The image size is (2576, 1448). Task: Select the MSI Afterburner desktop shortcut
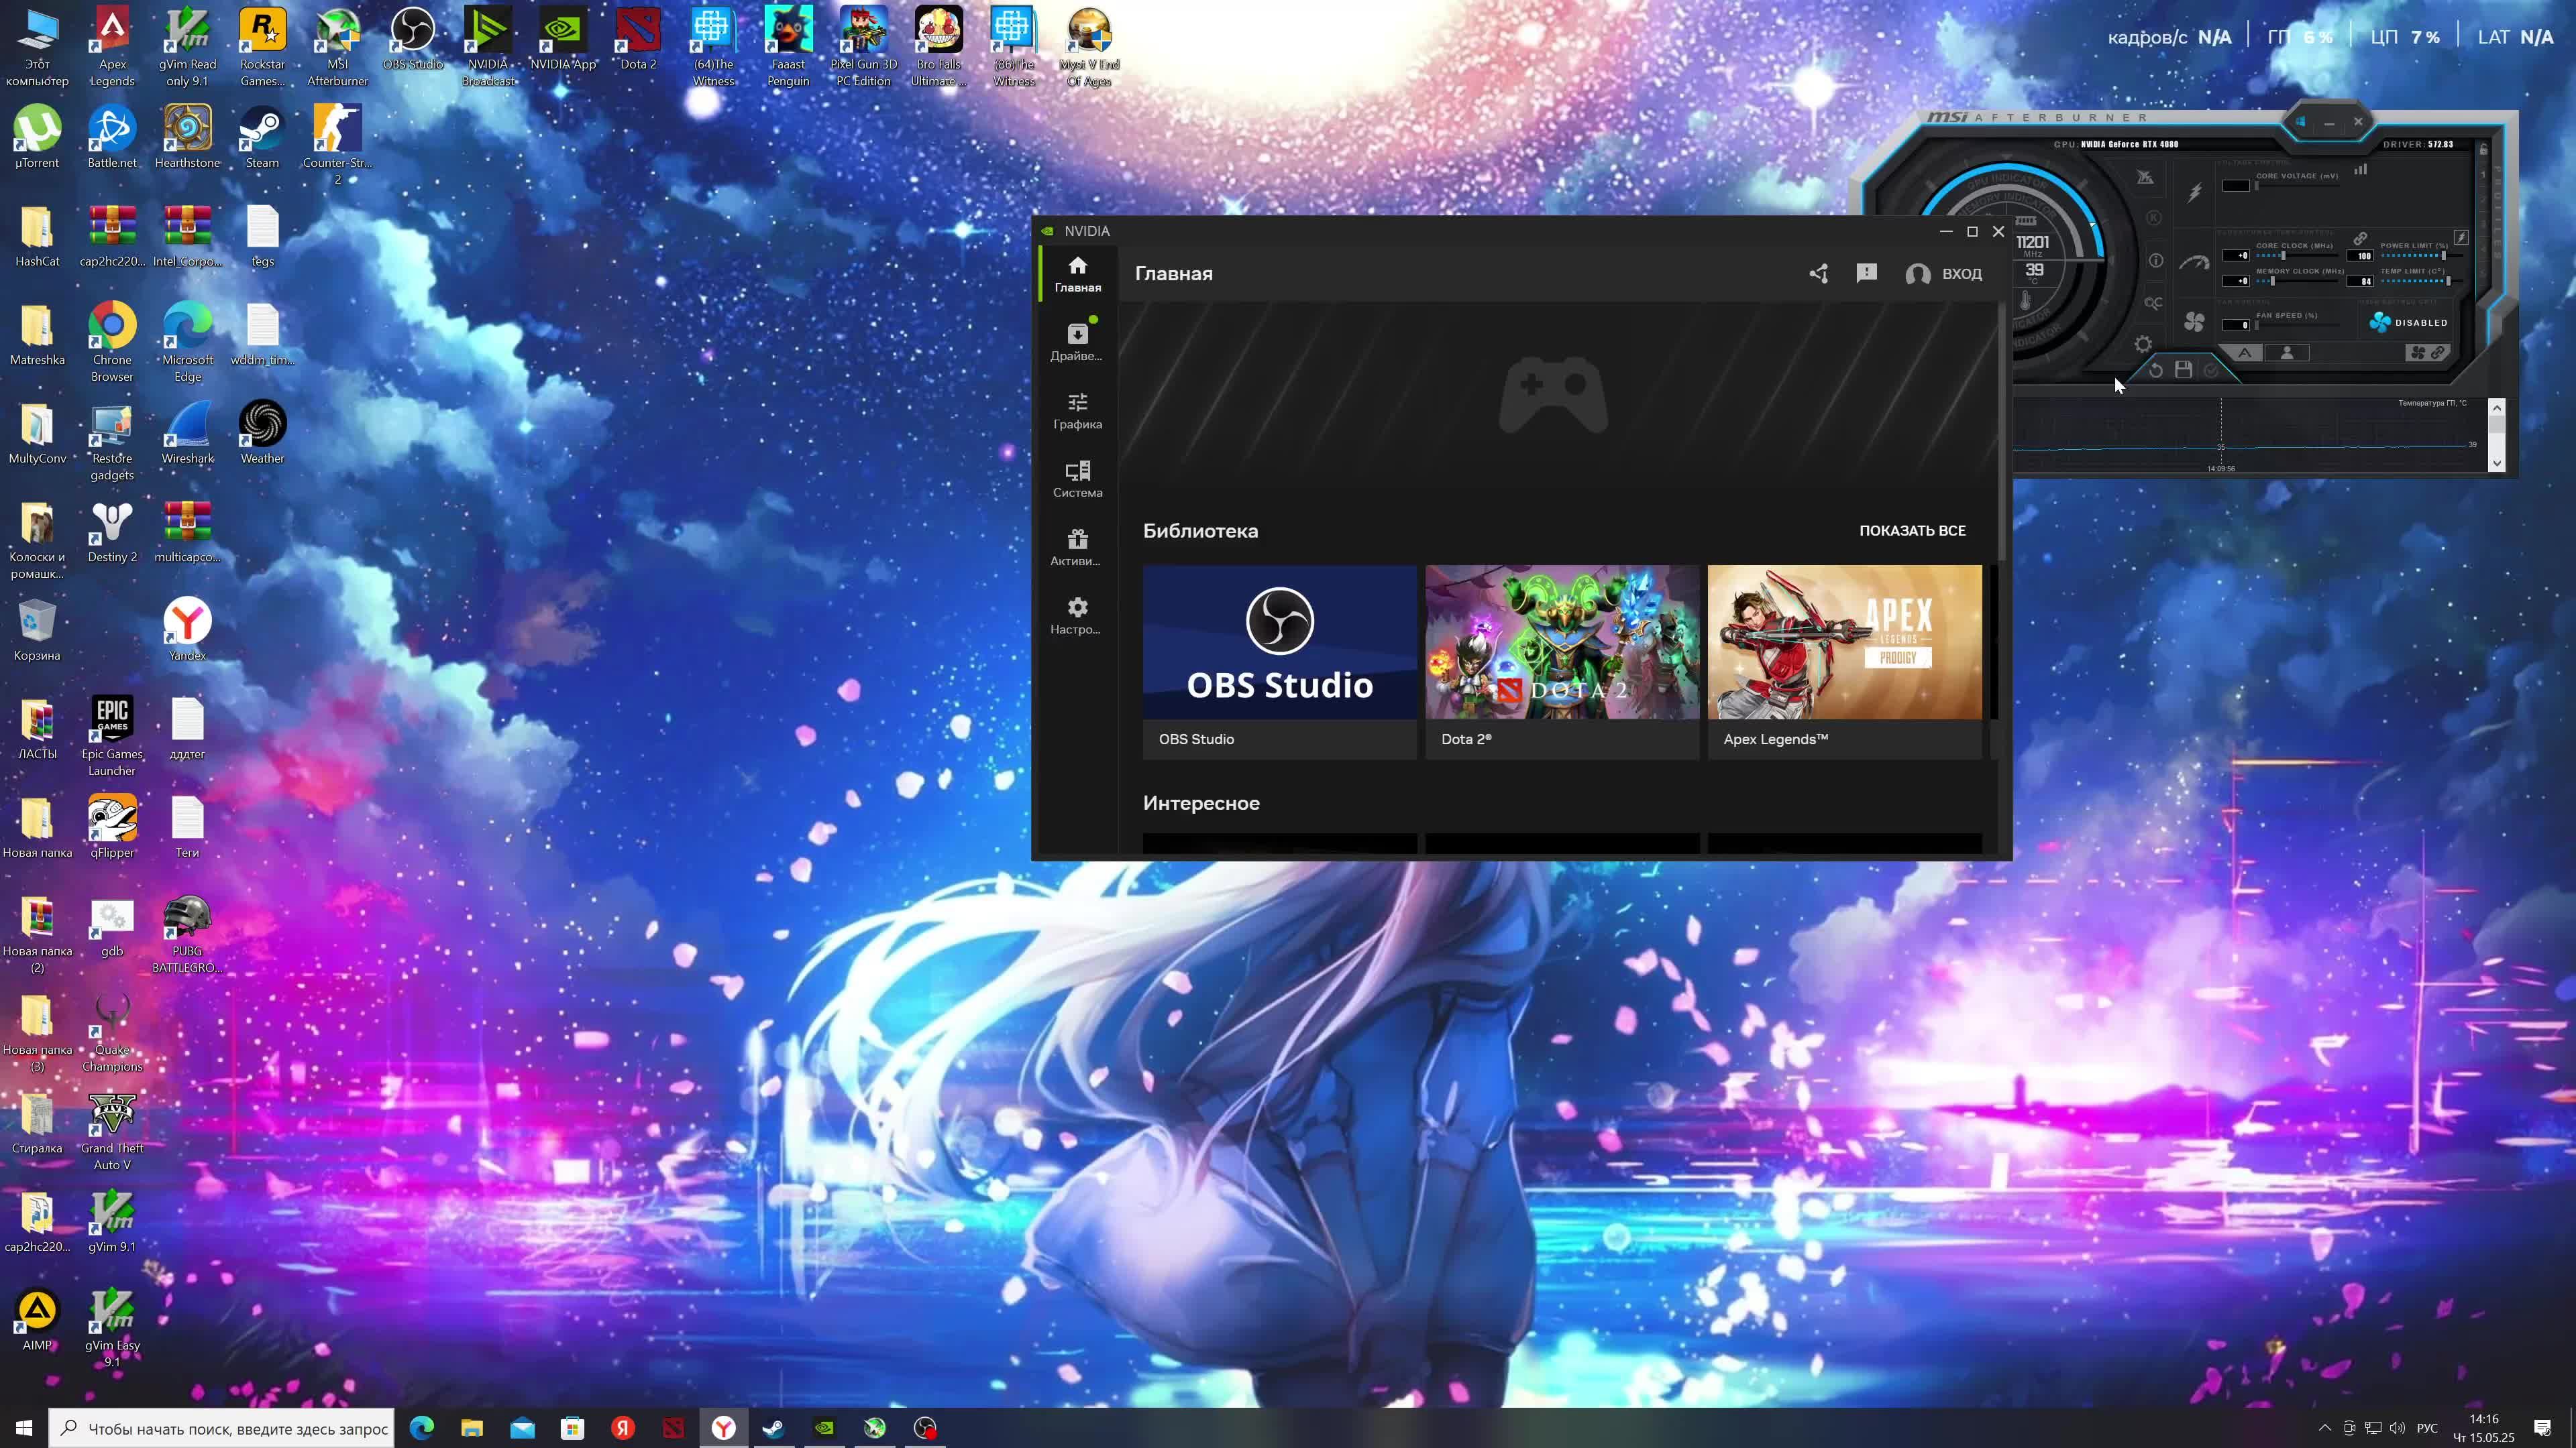pyautogui.click(x=337, y=47)
